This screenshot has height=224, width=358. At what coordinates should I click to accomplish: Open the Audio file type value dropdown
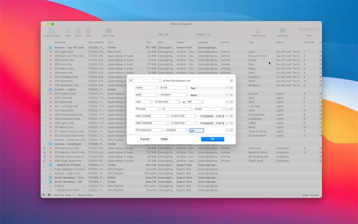[x=209, y=109]
